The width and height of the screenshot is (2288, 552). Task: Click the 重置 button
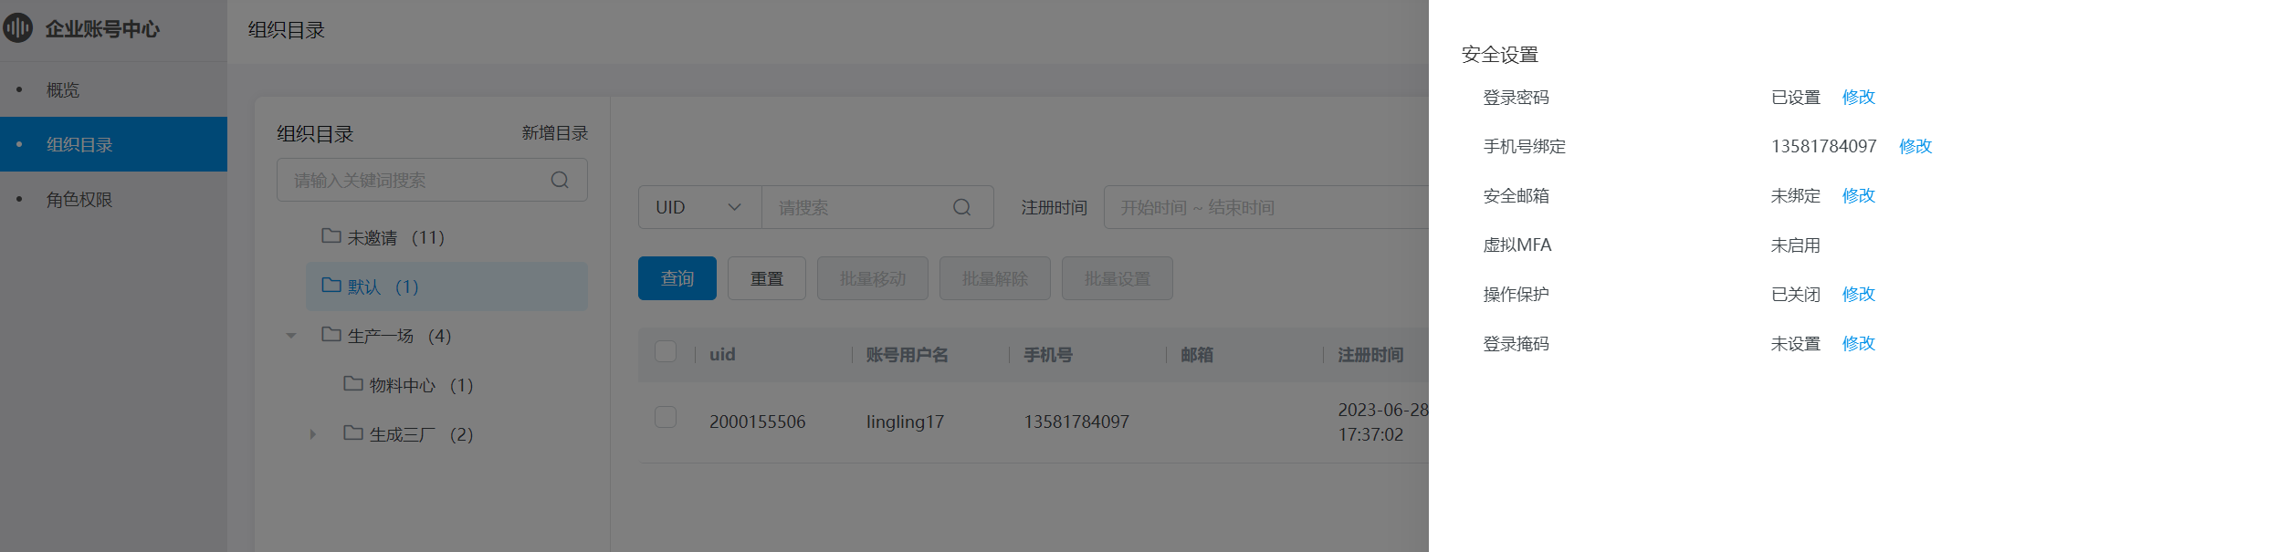point(767,278)
